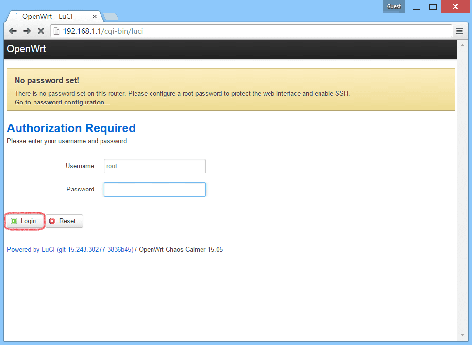
Task: Close the OpenWrt - LuCI tab
Action: [x=94, y=17]
